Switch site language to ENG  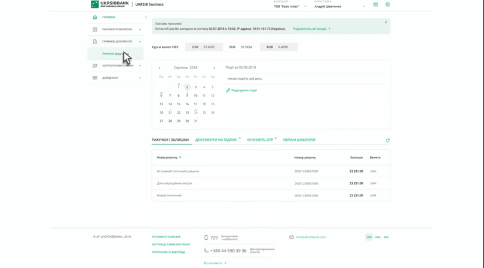[378, 237]
